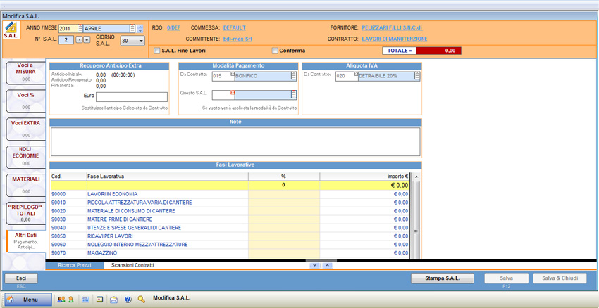
Task: Open the help question mark icon
Action: [x=128, y=299]
